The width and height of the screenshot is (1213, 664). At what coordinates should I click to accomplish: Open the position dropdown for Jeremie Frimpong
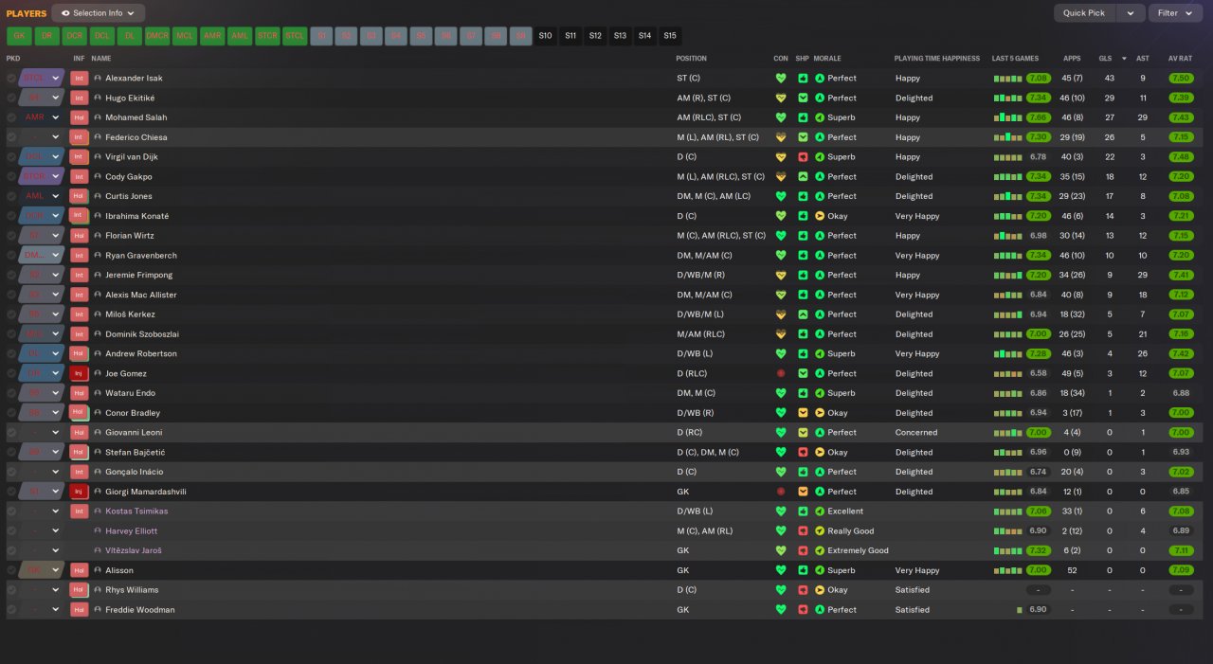[56, 276]
